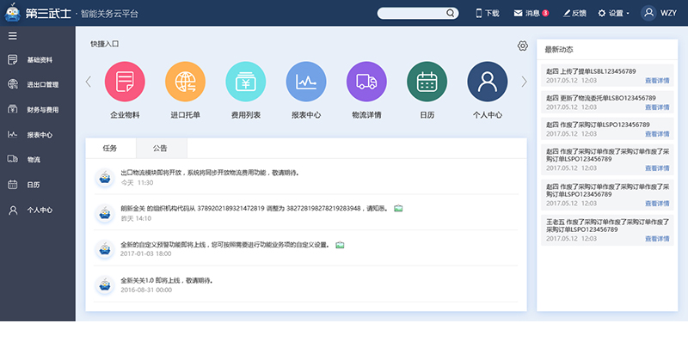Click the search field in the header
Viewport: 688px width, 360px height.
tap(421, 14)
